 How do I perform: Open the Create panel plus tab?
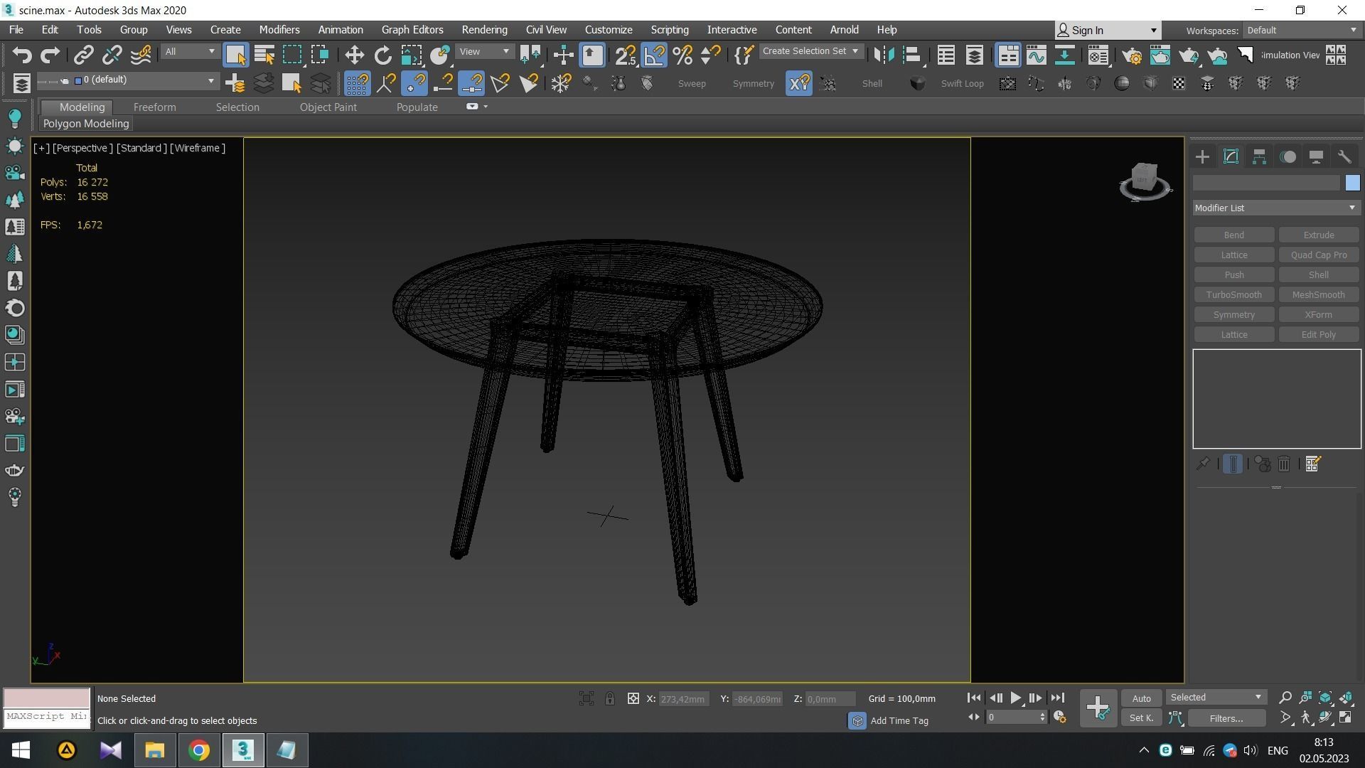1203,157
